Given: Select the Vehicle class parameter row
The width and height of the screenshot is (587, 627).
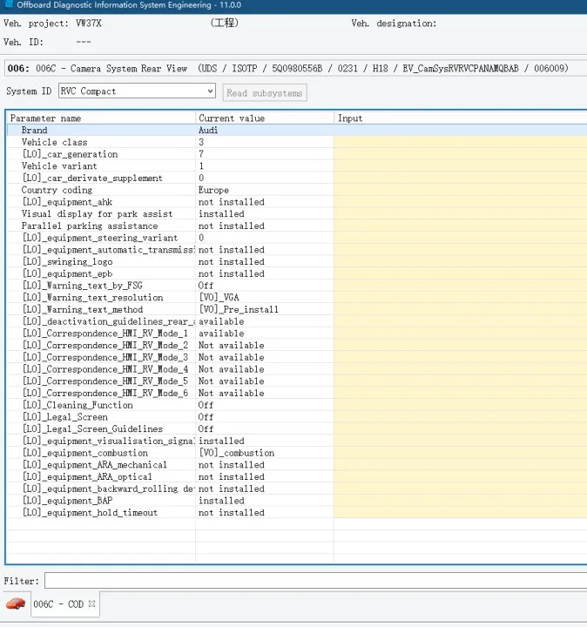Looking at the screenshot, I should click(x=297, y=142).
